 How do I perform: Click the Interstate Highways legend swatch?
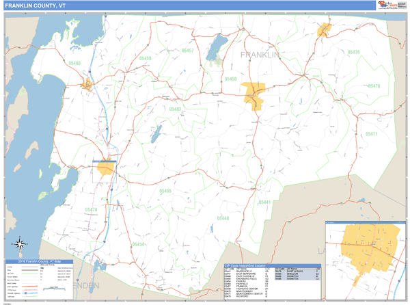click(x=29, y=293)
